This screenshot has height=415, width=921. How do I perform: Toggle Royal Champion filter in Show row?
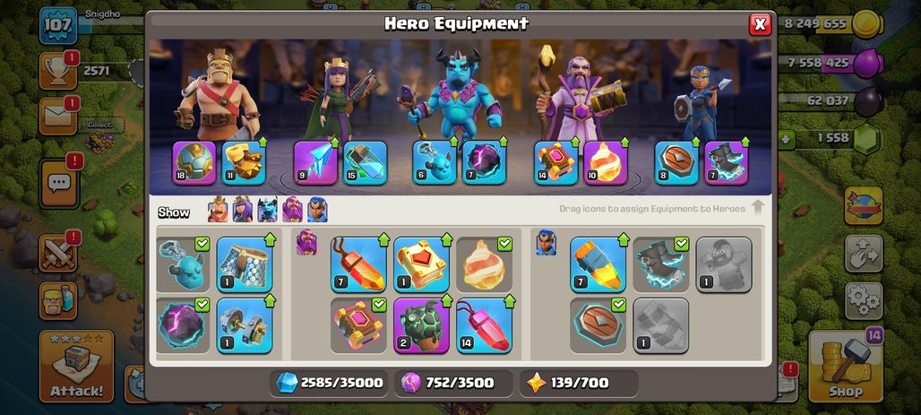pyautogui.click(x=317, y=209)
